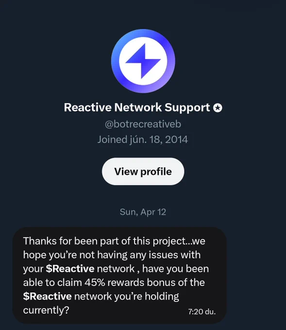Open the first $Reactive cashtag after 'your'
The height and width of the screenshot is (330, 286).
(70, 269)
